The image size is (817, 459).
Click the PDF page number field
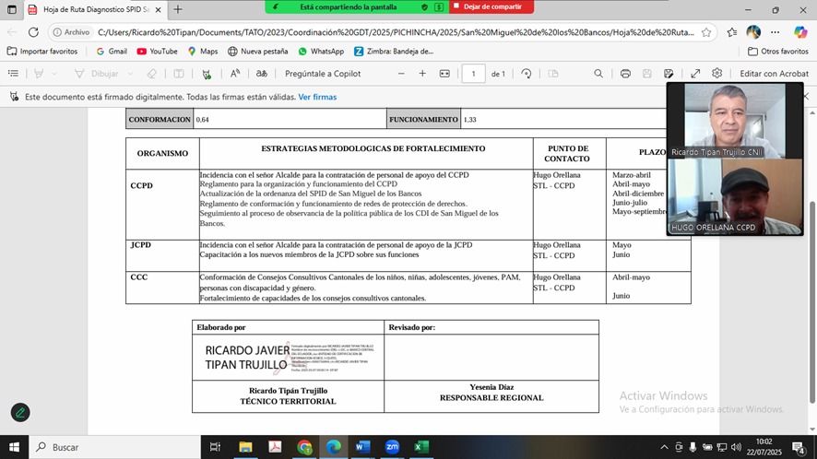(x=473, y=74)
